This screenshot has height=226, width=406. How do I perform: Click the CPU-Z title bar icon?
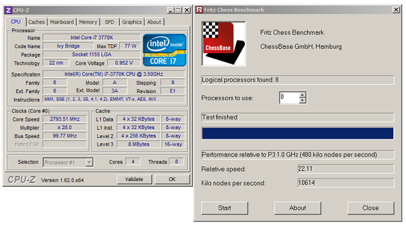click(8, 10)
